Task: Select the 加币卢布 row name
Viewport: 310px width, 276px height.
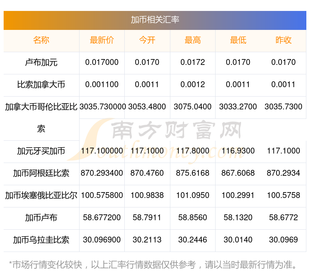Action: 41,218
